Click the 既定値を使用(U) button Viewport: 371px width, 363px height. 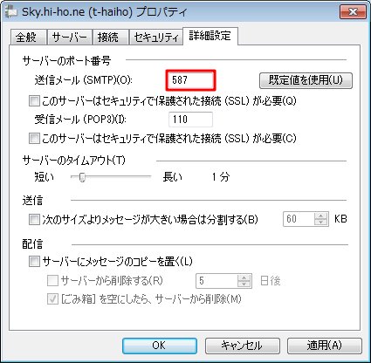[x=306, y=80]
